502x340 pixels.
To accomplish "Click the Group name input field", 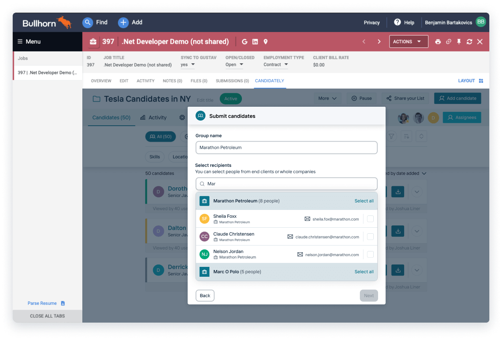I will (x=286, y=147).
